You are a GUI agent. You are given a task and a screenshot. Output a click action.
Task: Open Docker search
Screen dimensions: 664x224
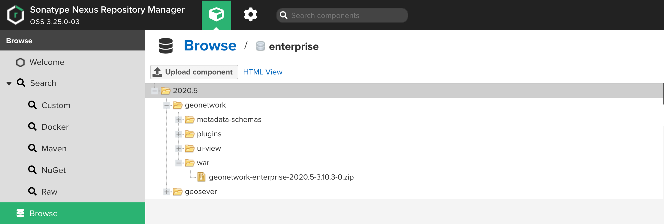tap(55, 127)
